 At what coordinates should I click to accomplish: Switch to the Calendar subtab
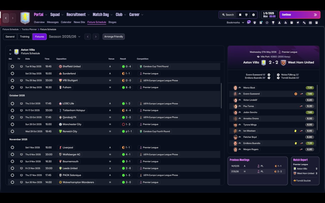click(66, 22)
